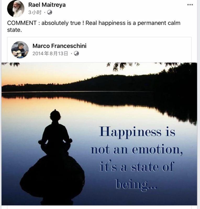This screenshot has width=200, height=209.
Task: Click the 'Happiness is' quote line
Action: pyautogui.click(x=137, y=132)
